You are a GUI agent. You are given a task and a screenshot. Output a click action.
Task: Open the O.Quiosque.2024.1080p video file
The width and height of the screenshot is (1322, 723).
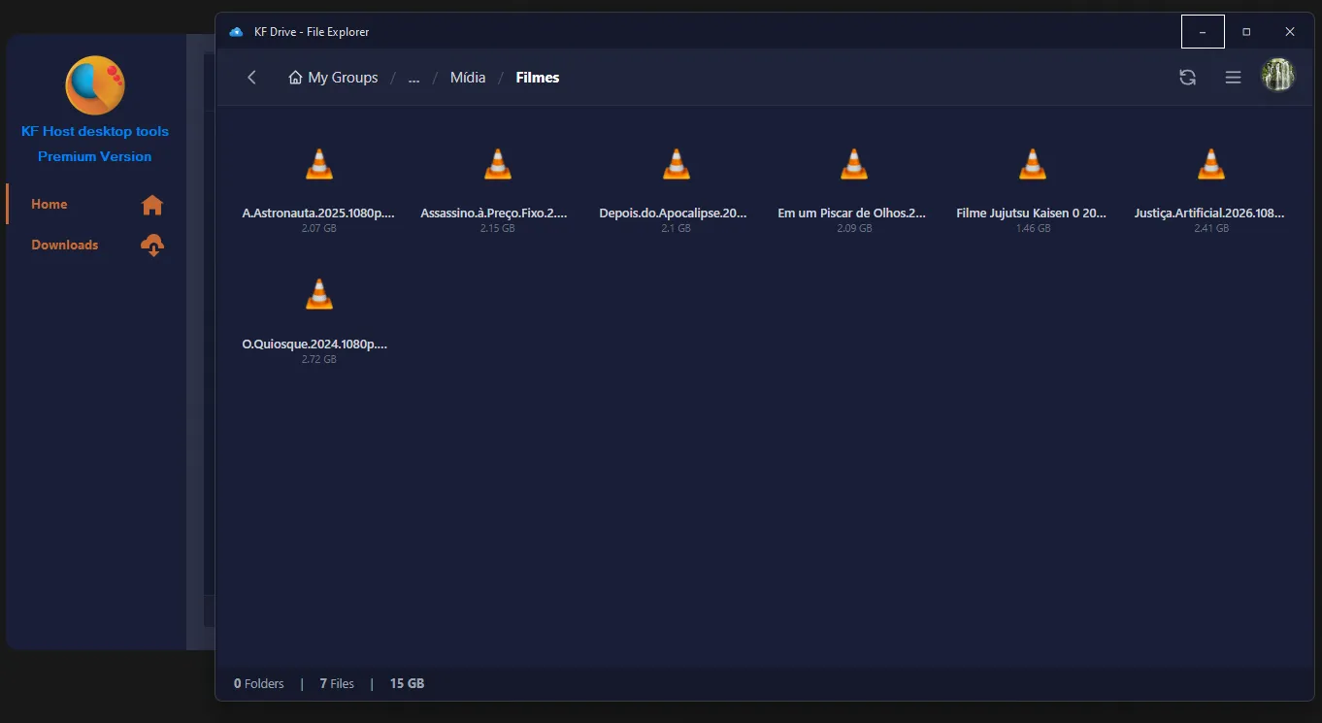318,295
